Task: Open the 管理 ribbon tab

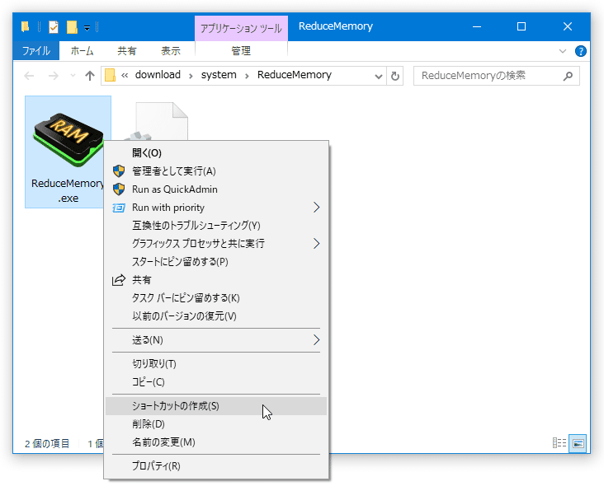Action: click(241, 51)
